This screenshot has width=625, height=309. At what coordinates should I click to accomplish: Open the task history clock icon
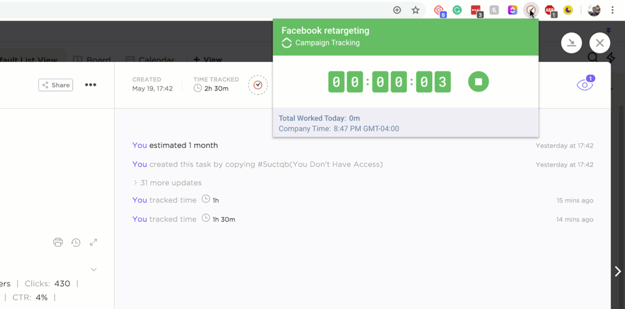76,242
